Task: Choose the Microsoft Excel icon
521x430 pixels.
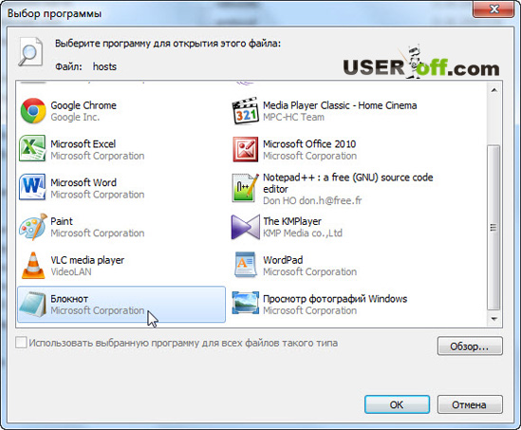Action: (x=32, y=148)
